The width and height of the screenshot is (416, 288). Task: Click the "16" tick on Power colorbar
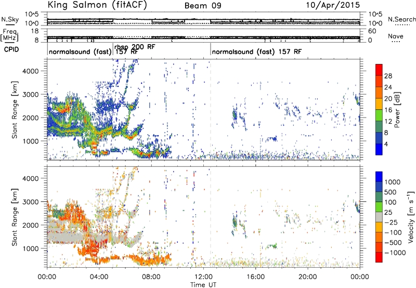point(388,110)
